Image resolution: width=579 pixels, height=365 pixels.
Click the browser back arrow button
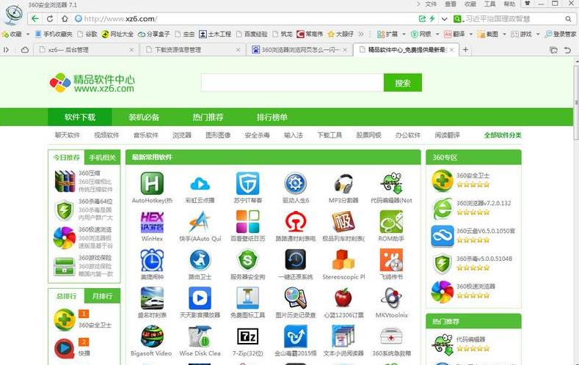pyautogui.click(x=34, y=18)
